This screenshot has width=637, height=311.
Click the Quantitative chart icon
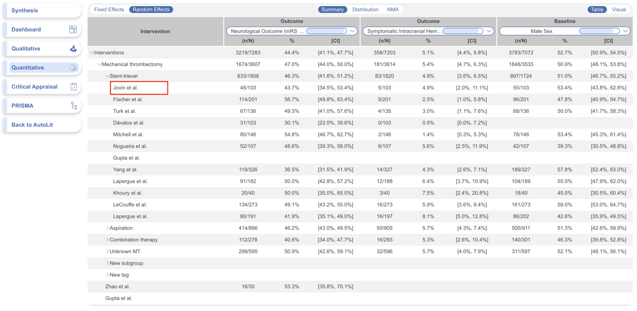pyautogui.click(x=73, y=68)
